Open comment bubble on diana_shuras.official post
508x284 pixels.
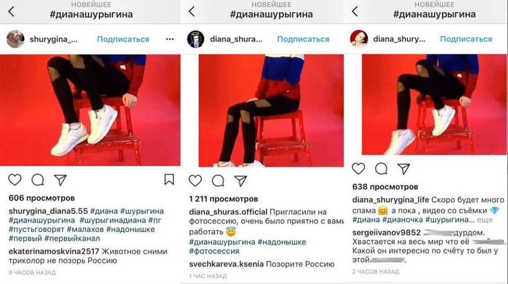pos(218,181)
